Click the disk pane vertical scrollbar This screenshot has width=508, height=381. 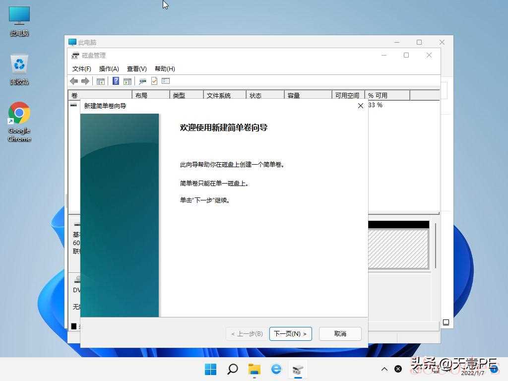pyautogui.click(x=436, y=246)
